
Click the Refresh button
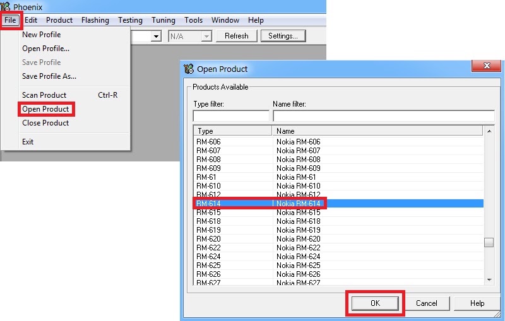(x=236, y=36)
